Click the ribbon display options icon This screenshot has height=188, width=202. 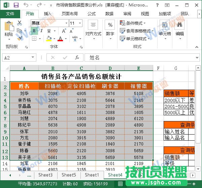tap(167, 5)
